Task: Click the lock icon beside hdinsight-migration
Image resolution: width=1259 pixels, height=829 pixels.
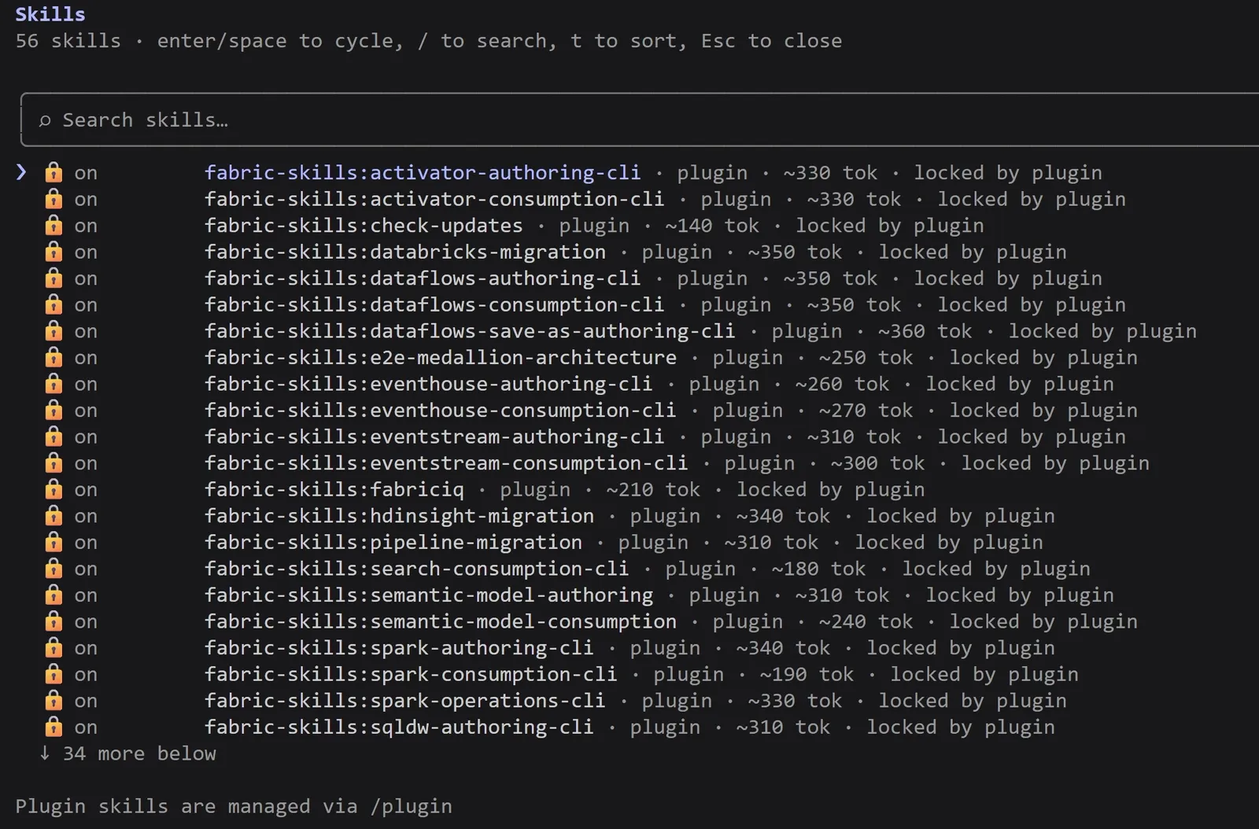Action: click(x=54, y=515)
